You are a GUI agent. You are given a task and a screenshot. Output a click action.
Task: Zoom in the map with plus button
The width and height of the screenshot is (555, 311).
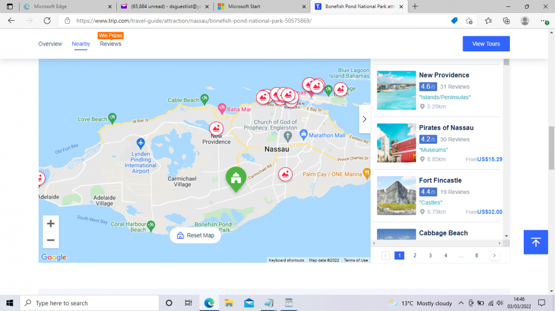click(x=51, y=223)
